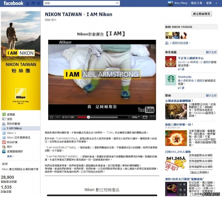Image resolution: width=222 pixels, height=197 pixels.
Task: Click the 541,245 coin ad image
Action: (176, 163)
